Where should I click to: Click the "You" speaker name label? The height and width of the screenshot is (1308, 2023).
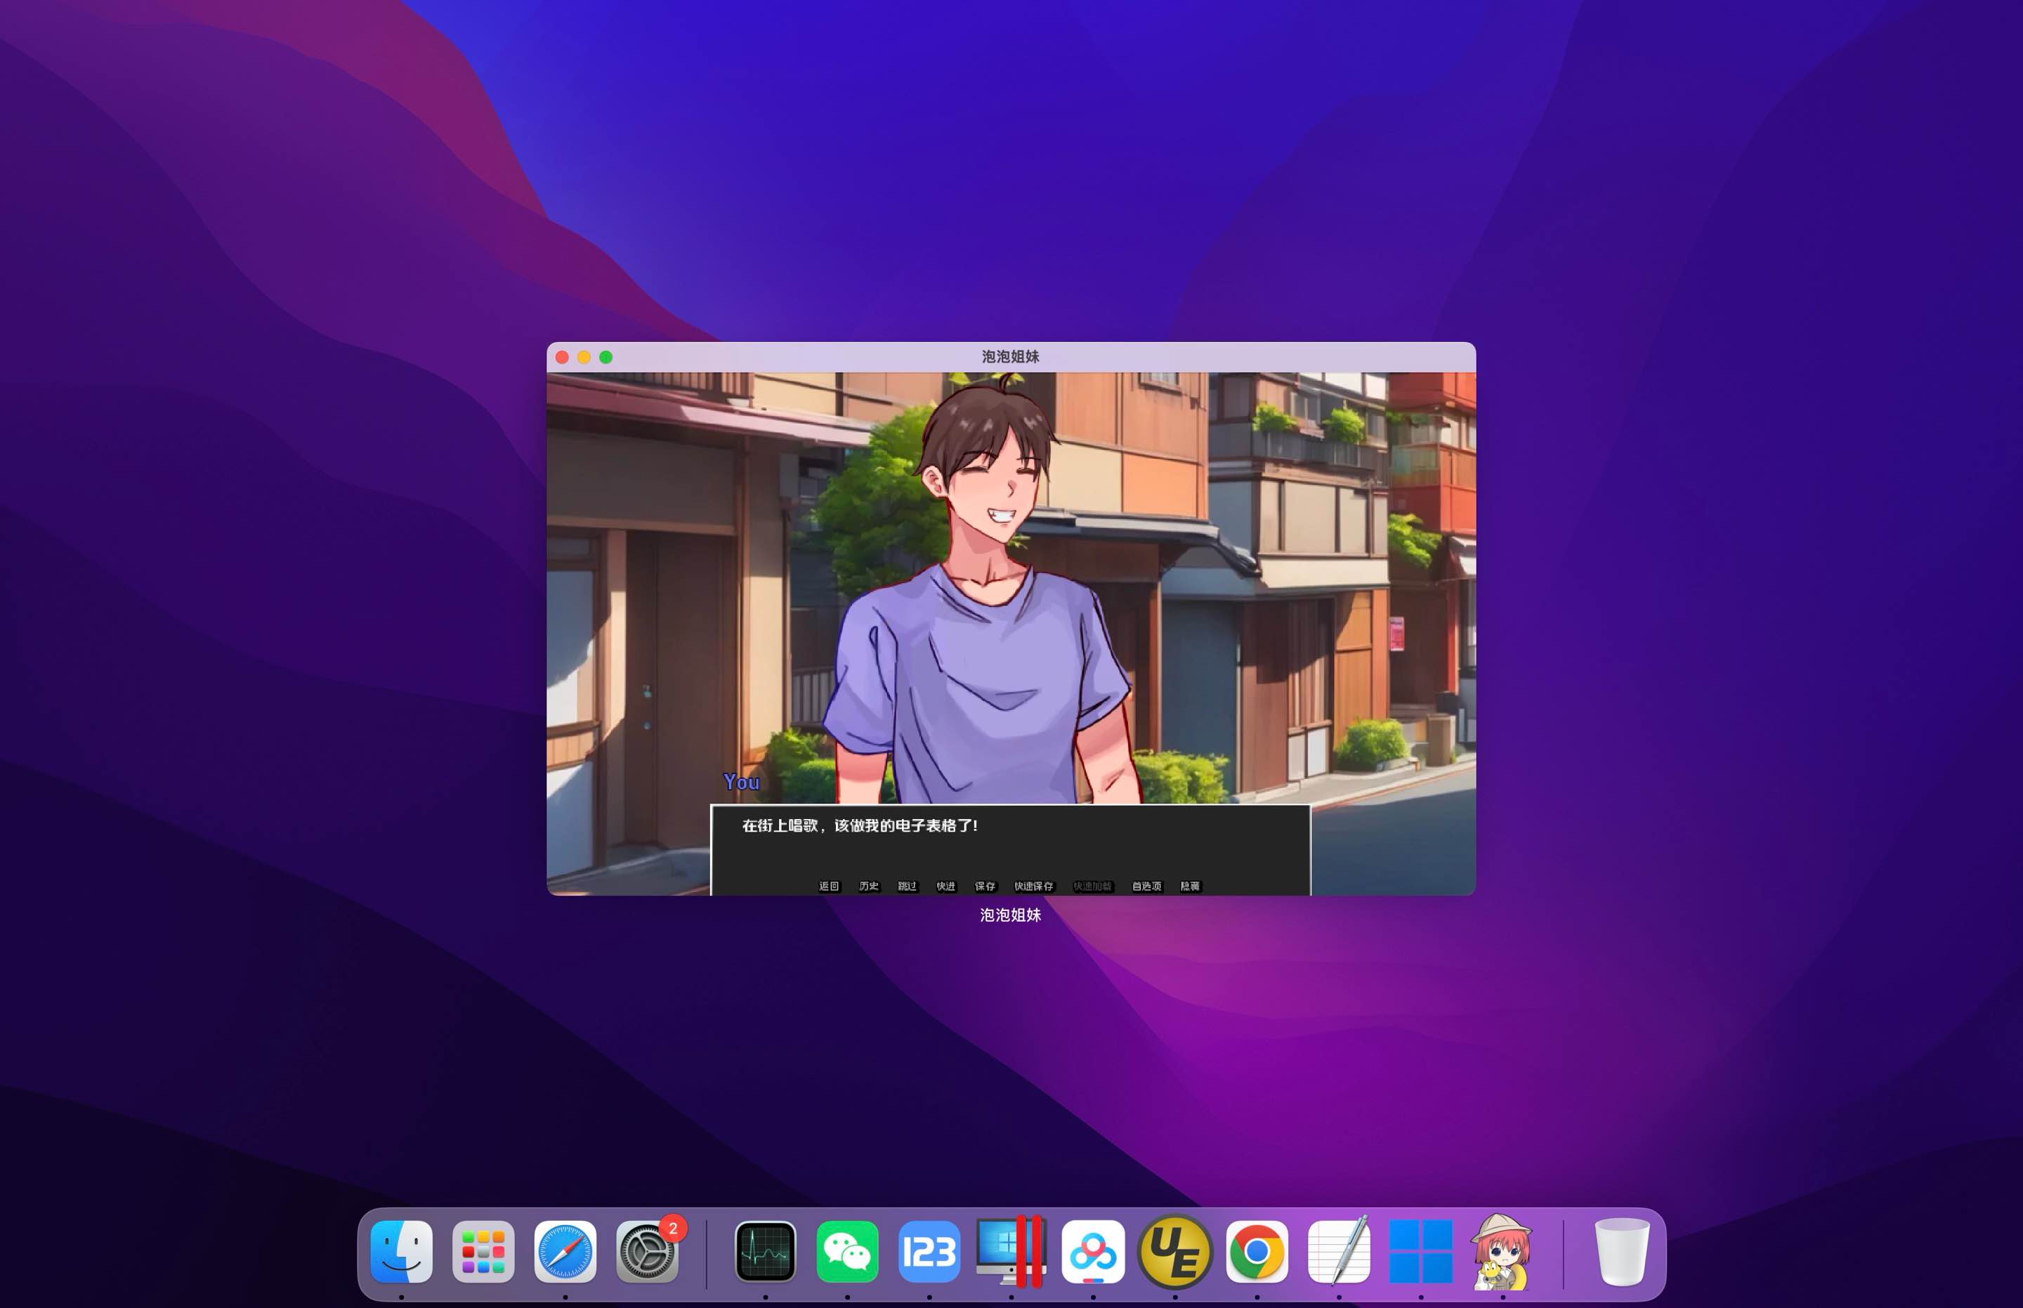pos(742,783)
